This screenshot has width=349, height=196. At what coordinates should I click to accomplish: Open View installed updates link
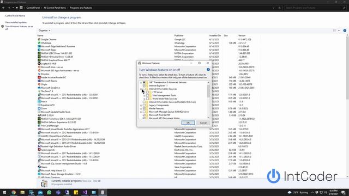[16, 22]
